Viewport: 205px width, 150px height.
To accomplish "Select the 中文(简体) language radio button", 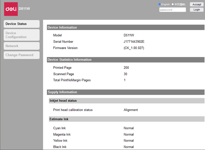I will point(173,4).
